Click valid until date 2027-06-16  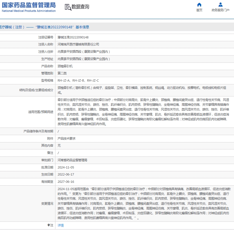[x=66, y=182]
